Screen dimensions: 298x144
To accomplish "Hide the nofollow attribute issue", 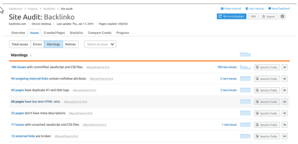I will pyautogui.click(x=285, y=79).
